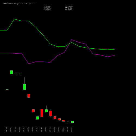Select the 04 May date label
The height and width of the screenshot is (136, 136).
coord(7,129)
